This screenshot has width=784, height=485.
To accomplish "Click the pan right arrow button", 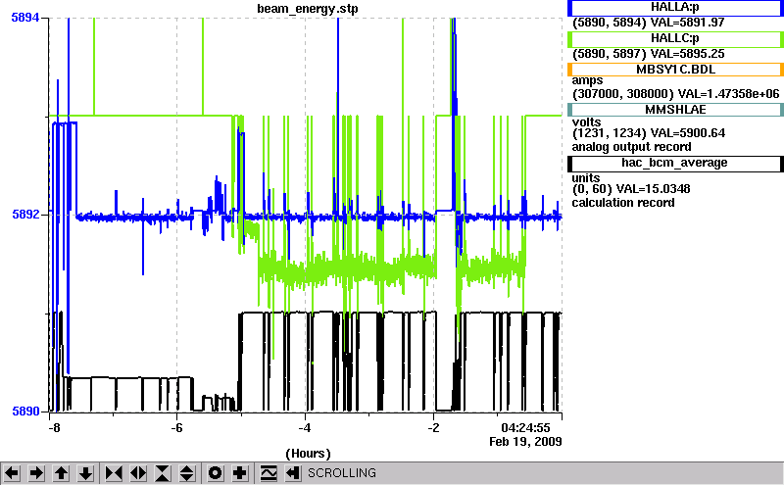I will point(36,472).
